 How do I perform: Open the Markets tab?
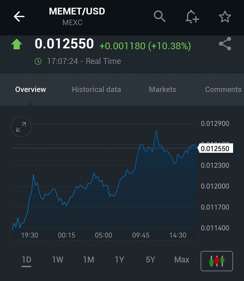pyautogui.click(x=162, y=89)
